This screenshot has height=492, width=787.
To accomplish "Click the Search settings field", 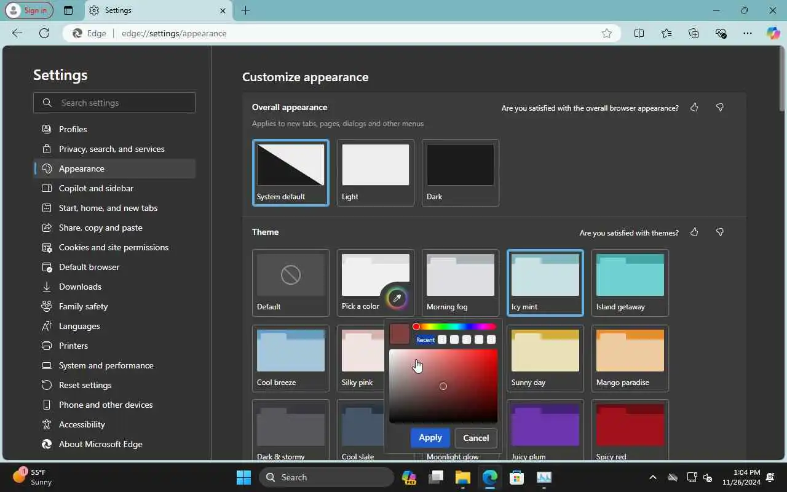I will [x=114, y=103].
